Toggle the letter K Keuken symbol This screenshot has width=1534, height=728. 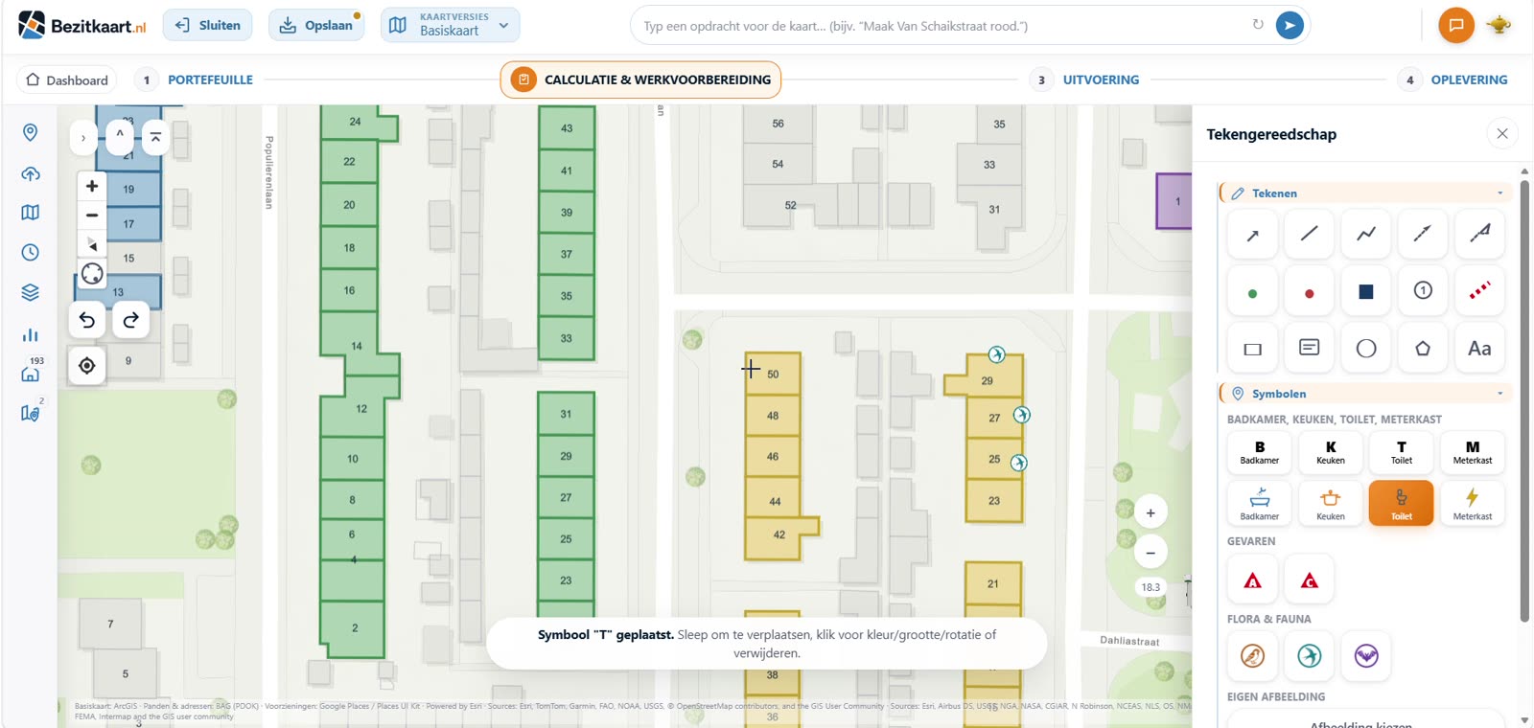1331,452
